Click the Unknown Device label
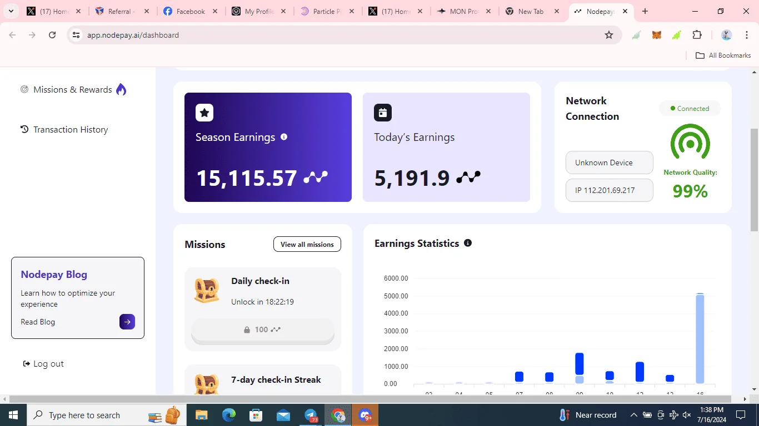This screenshot has width=759, height=426. coord(610,163)
